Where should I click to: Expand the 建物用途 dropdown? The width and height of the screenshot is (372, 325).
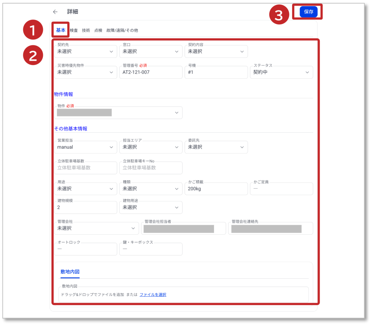click(x=150, y=207)
